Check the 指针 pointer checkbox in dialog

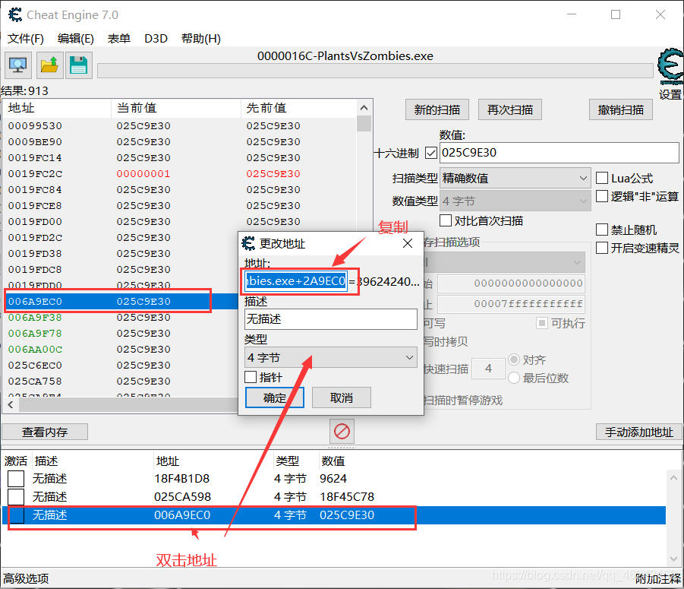click(x=251, y=377)
